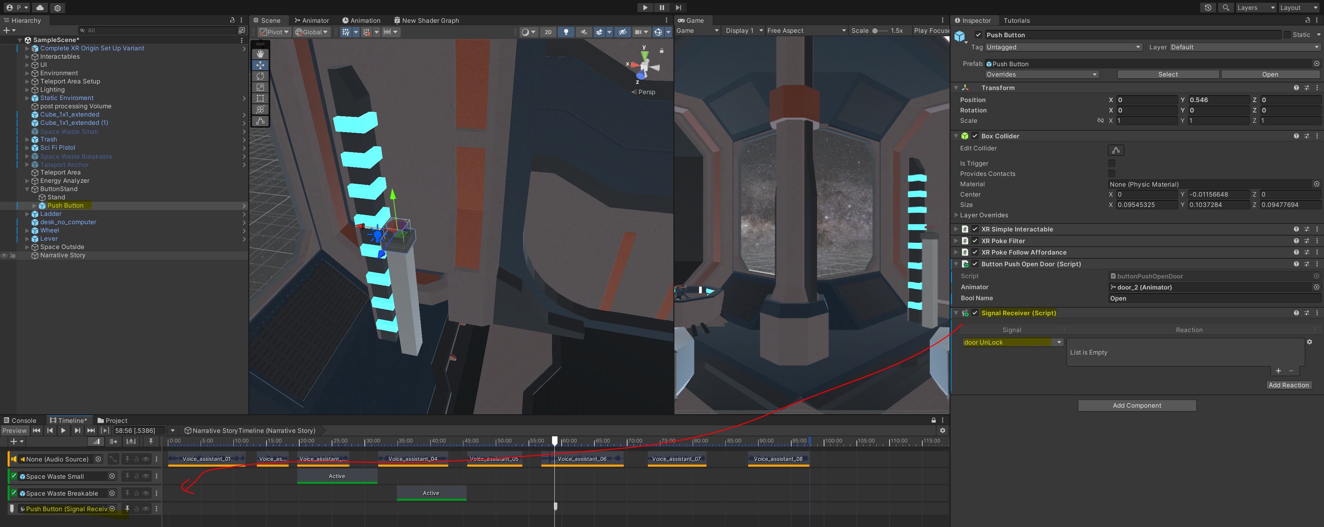Disable the Box Collider checkbox
This screenshot has height=527, width=1324.
974,136
